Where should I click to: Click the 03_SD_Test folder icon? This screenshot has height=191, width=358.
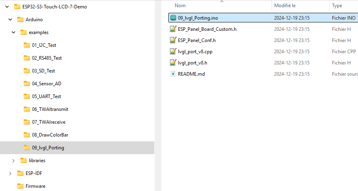[27, 70]
